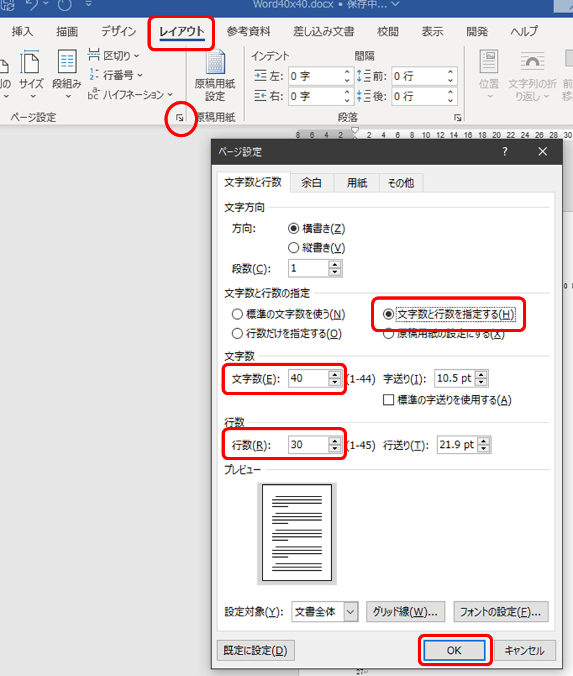Click the 行数 lines field showing 30
This screenshot has width=573, height=676.
[307, 445]
